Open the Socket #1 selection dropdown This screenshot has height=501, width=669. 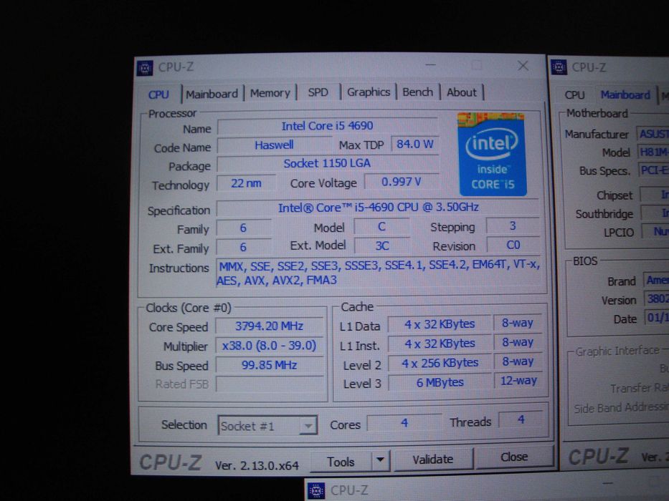pos(267,426)
